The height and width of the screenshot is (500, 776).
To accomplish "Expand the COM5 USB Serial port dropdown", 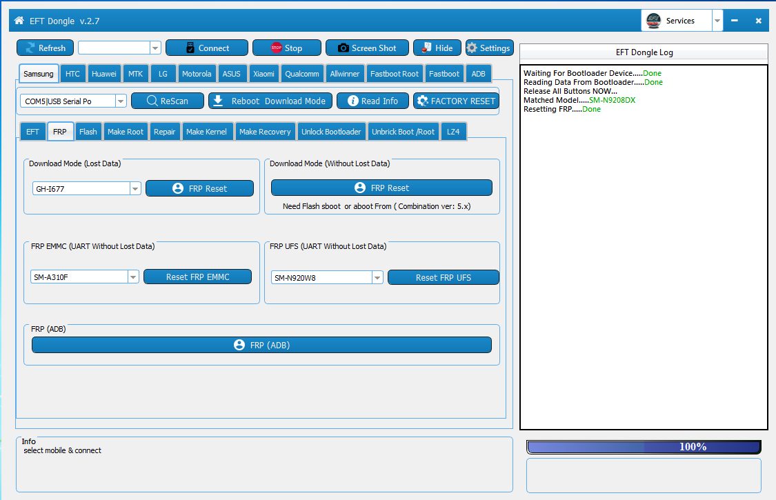I will pyautogui.click(x=121, y=101).
